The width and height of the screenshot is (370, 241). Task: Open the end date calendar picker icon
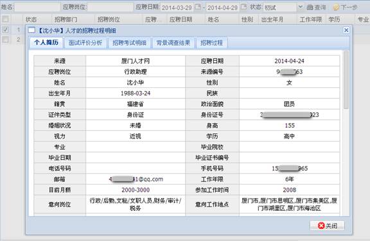point(243,7)
